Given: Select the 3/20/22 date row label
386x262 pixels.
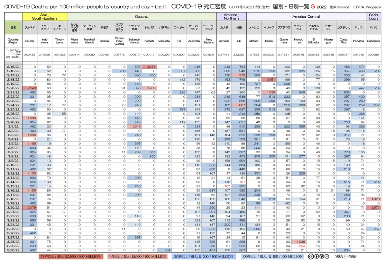Looking at the screenshot, I should (14, 207).
